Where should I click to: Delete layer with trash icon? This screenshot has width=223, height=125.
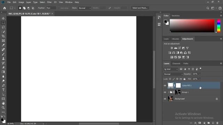coord(217,123)
